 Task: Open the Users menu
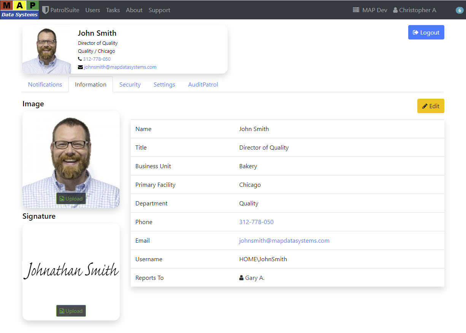[x=93, y=10]
